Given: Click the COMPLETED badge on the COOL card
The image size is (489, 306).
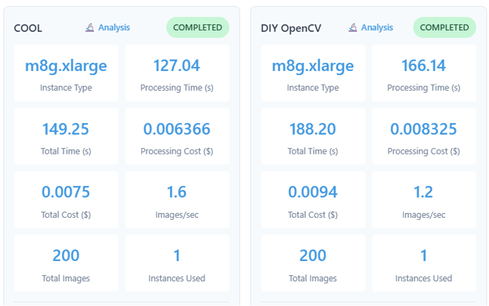Looking at the screenshot, I should [x=197, y=28].
